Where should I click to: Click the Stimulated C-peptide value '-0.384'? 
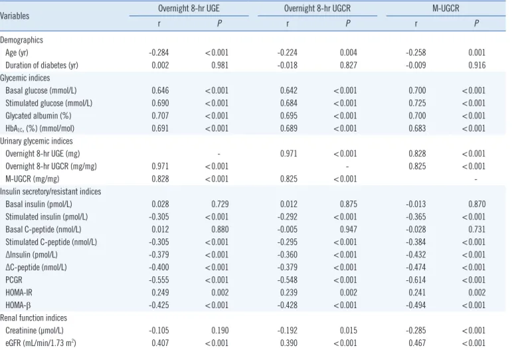416,242
